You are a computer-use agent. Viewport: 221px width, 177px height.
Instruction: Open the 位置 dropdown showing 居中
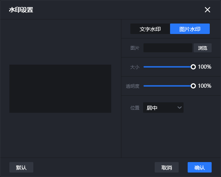(x=163, y=108)
